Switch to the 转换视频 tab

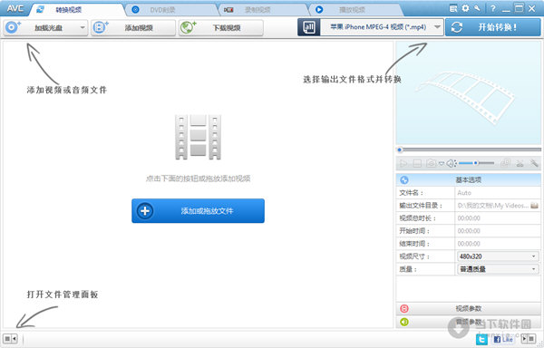77,9
